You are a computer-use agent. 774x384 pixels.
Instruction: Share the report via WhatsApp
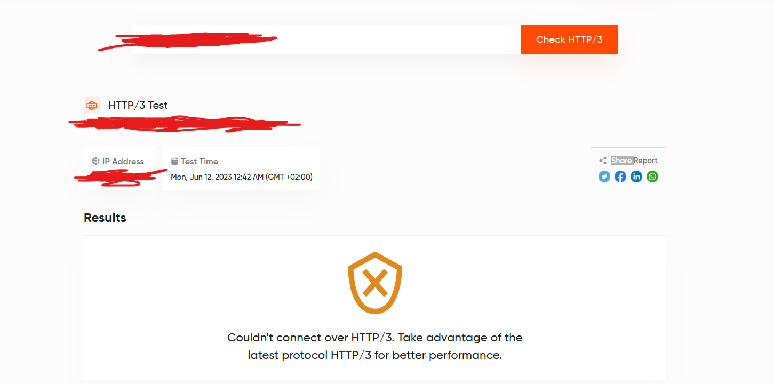coord(652,177)
